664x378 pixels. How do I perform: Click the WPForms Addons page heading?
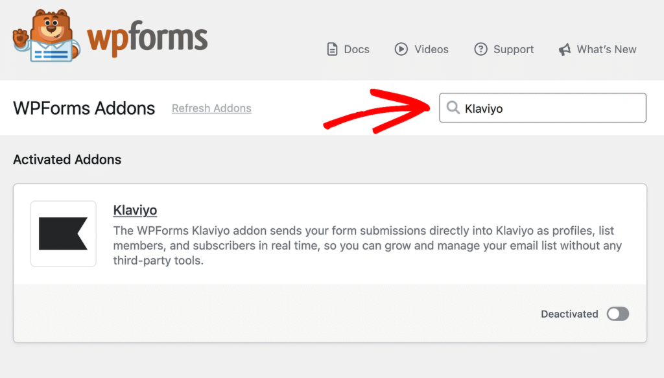click(84, 108)
